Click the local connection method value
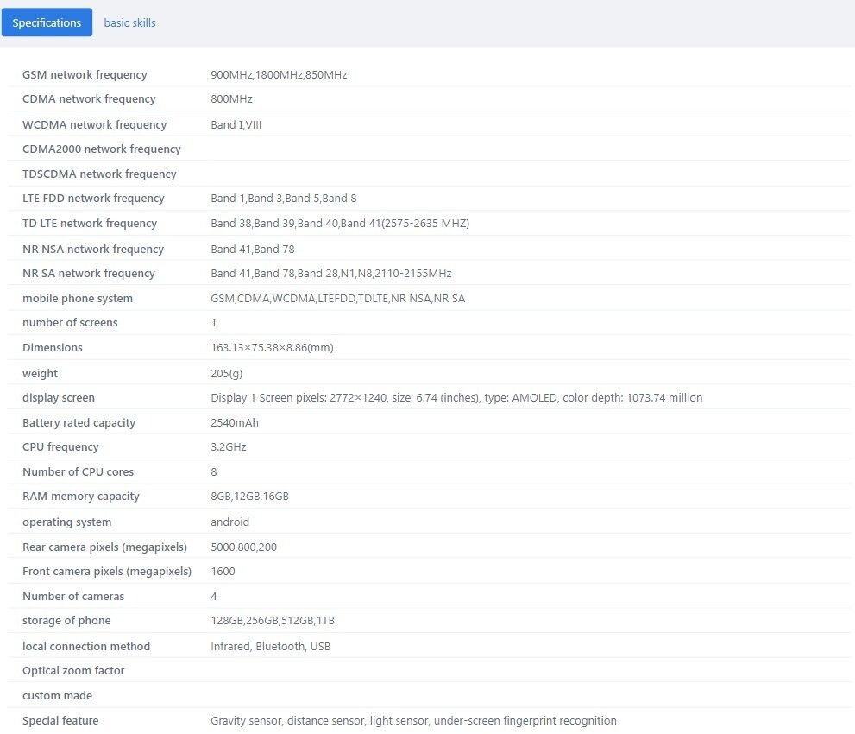Image resolution: width=855 pixels, height=734 pixels. tap(270, 647)
